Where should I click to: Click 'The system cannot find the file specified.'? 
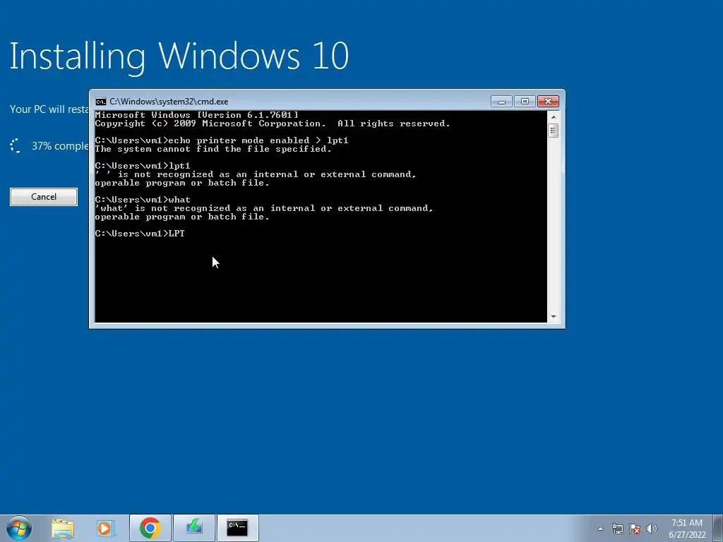coord(213,149)
